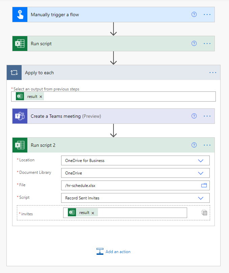
Task: Click the Apply to each loop icon
Action: 14,72
